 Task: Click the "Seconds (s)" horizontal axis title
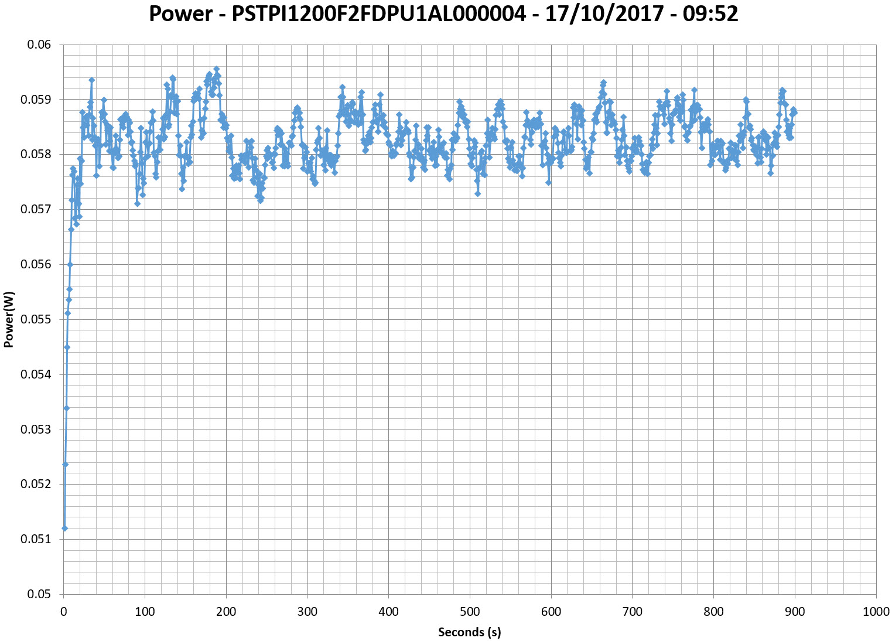point(469,632)
